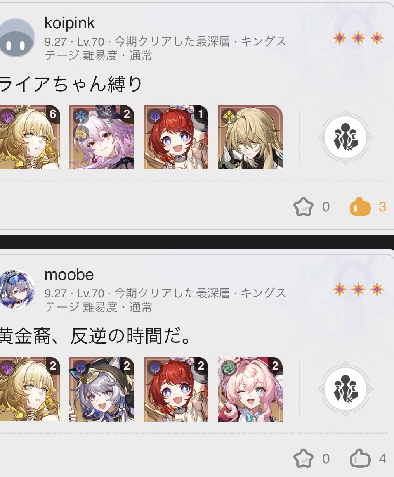Tap the three-star rating on koipink's post
Screen dimensions: 394x477
358,38
